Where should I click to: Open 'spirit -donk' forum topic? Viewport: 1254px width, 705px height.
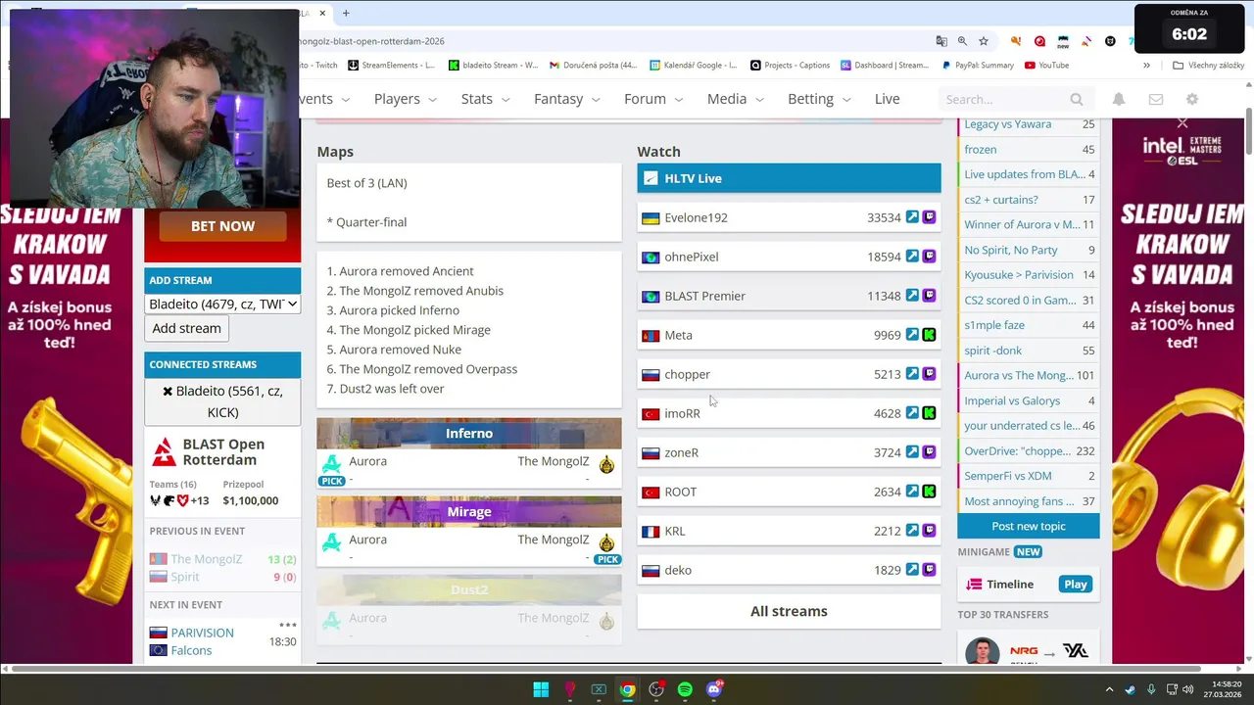click(x=993, y=351)
